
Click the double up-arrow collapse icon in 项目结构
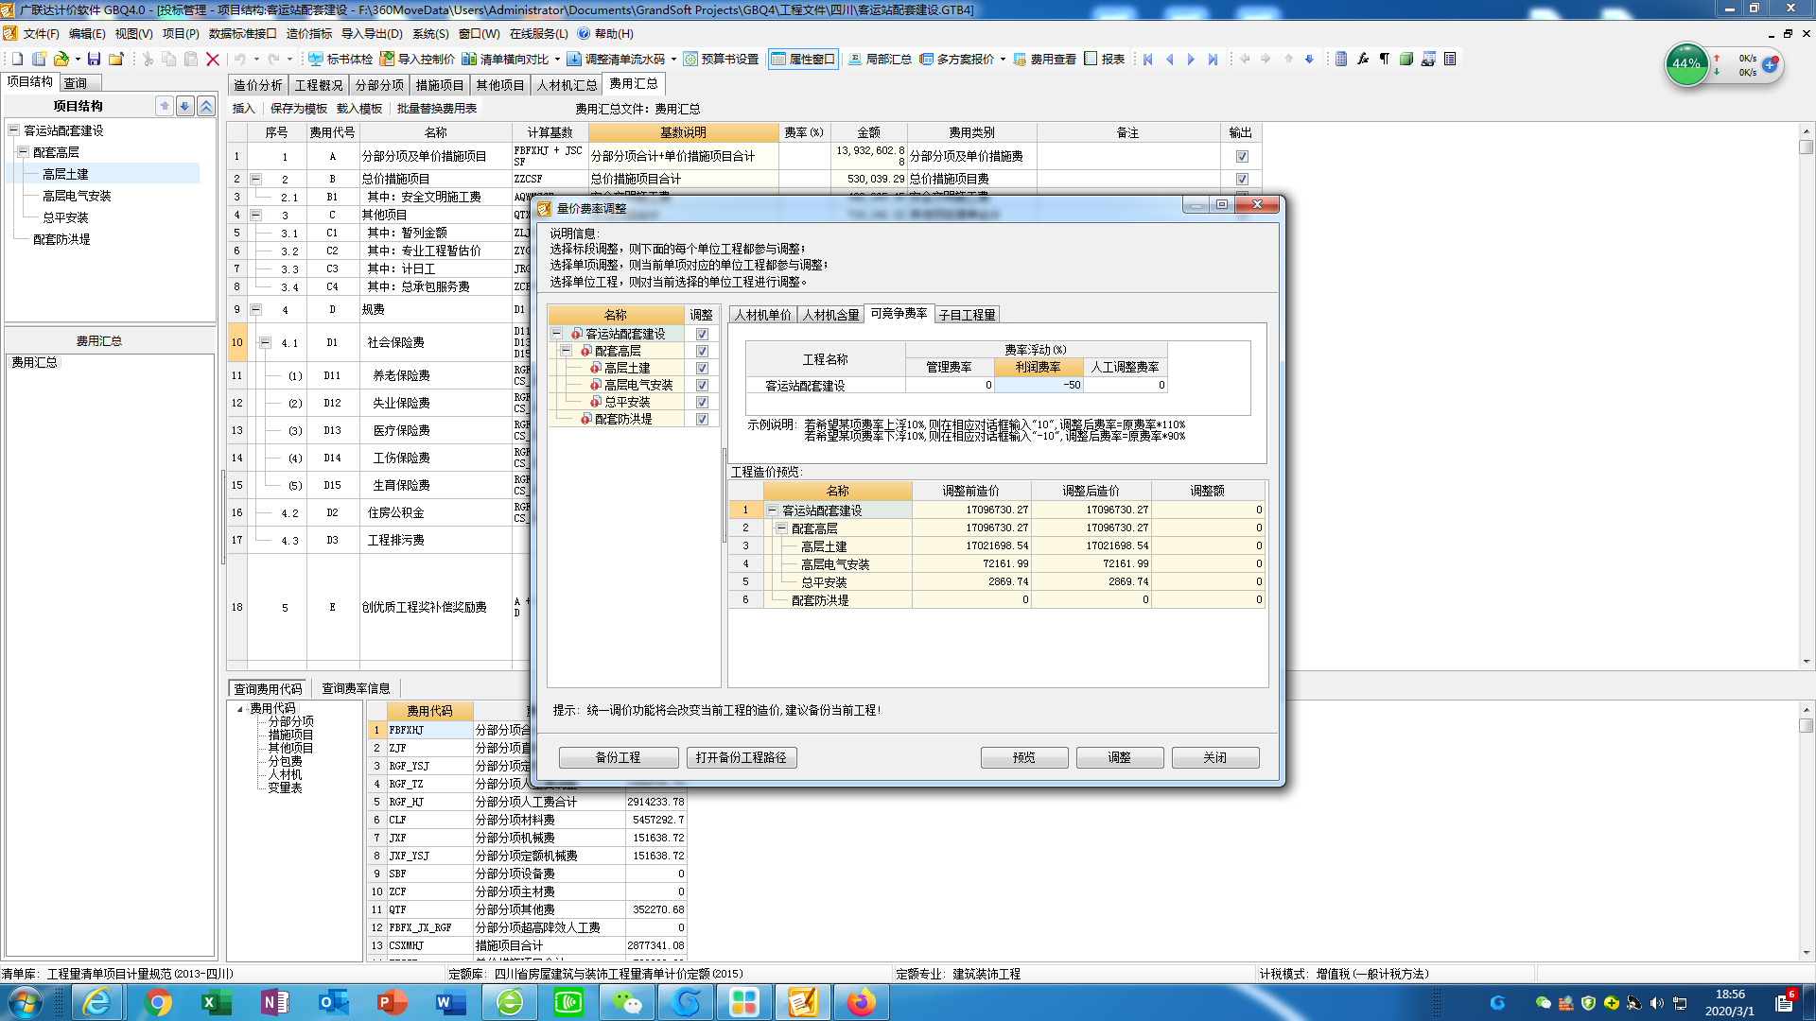pos(206,106)
